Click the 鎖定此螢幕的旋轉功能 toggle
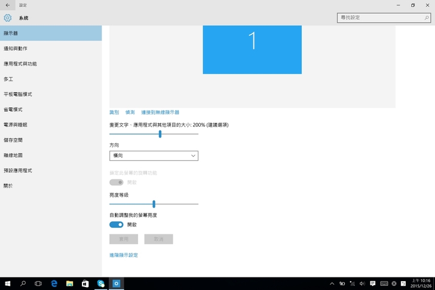The image size is (435, 290). (x=116, y=182)
